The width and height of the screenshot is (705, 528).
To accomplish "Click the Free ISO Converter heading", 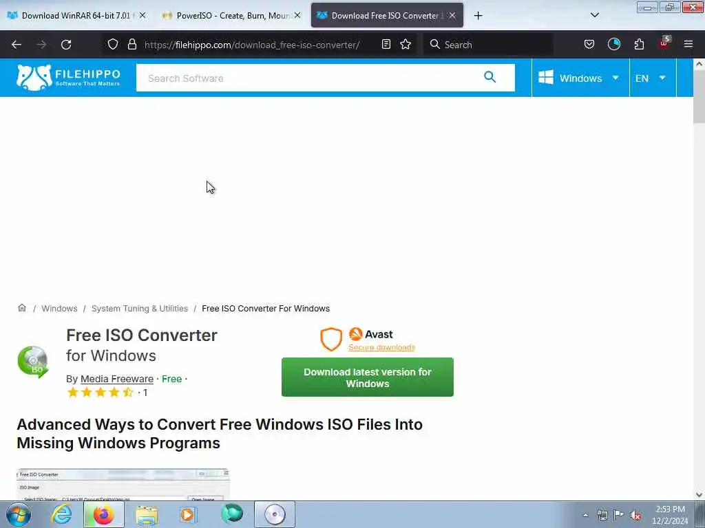I will (x=142, y=335).
